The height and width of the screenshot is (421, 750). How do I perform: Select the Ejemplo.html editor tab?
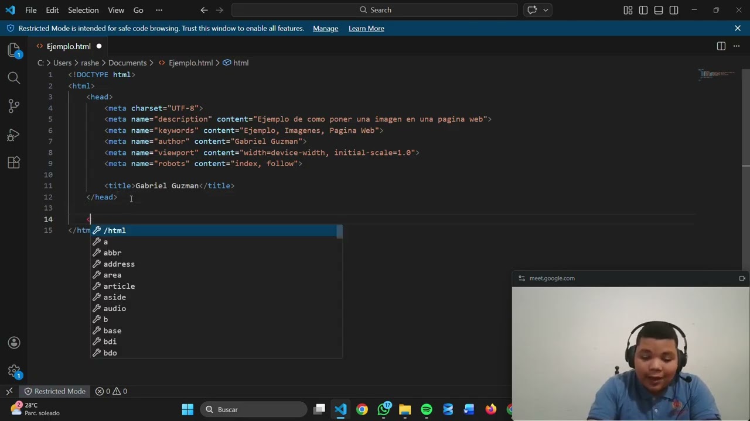pyautogui.click(x=69, y=46)
